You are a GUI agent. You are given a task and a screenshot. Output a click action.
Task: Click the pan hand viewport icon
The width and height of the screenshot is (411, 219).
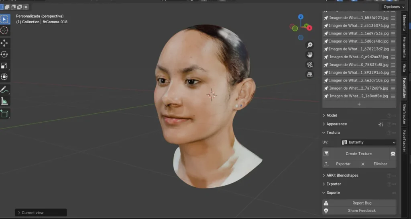[x=310, y=55]
